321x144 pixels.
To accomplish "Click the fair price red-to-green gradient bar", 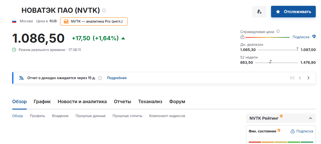I will click(267, 37).
